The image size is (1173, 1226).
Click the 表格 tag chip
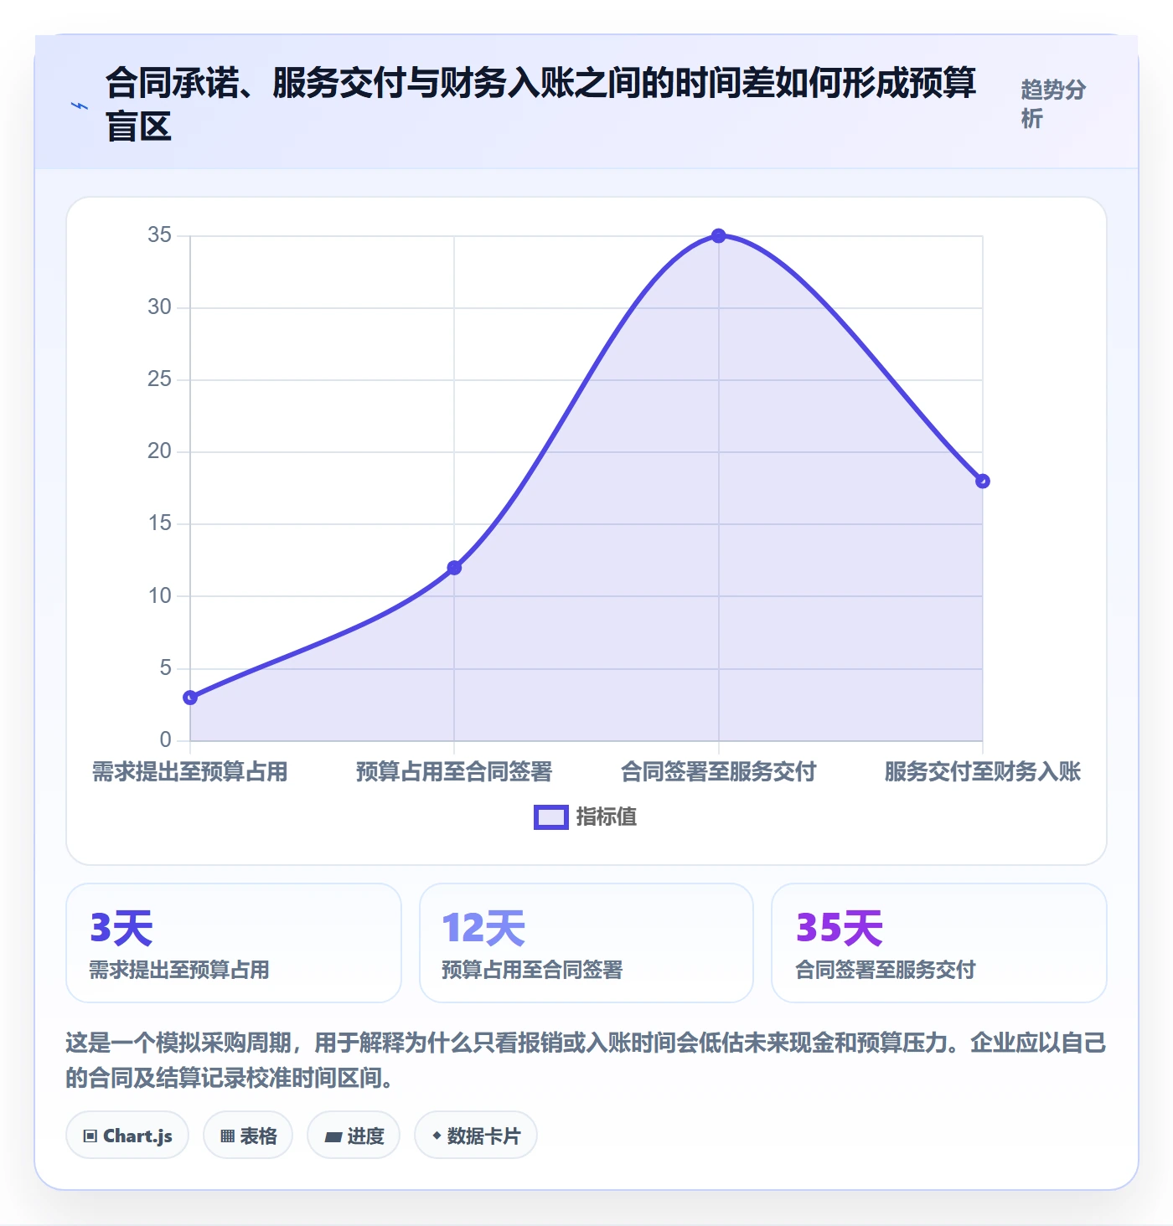tap(248, 1136)
